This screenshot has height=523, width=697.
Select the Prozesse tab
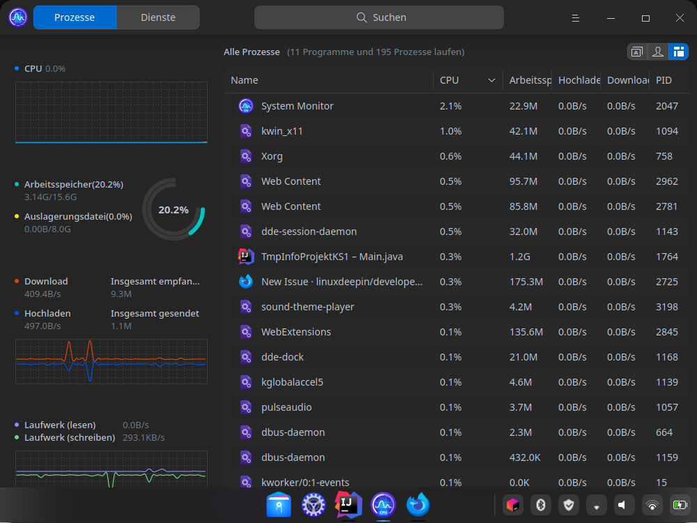pos(75,17)
